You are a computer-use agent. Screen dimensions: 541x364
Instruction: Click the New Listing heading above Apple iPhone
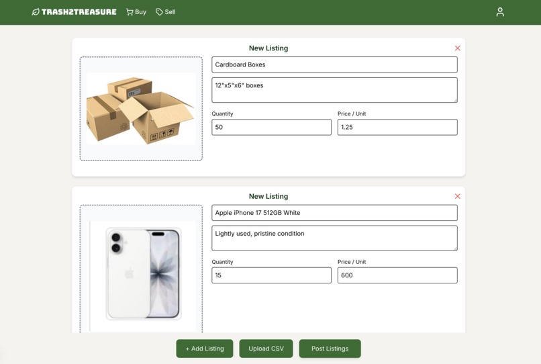pyautogui.click(x=268, y=196)
